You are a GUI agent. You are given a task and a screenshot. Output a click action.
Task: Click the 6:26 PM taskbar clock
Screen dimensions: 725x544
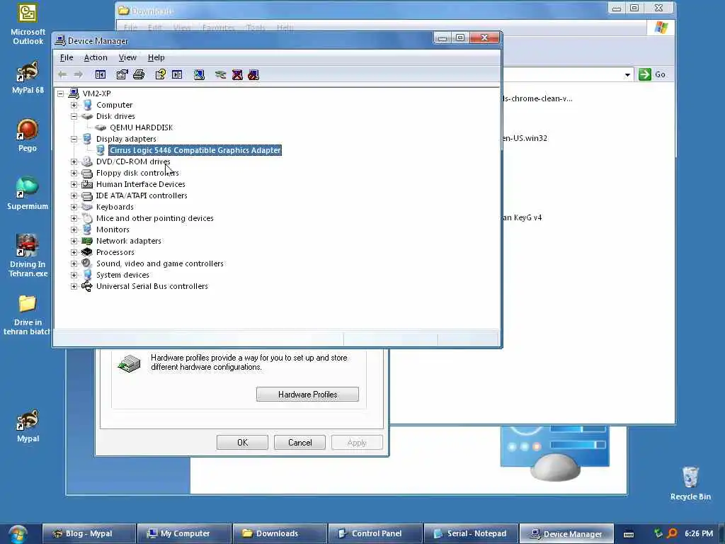(x=699, y=533)
